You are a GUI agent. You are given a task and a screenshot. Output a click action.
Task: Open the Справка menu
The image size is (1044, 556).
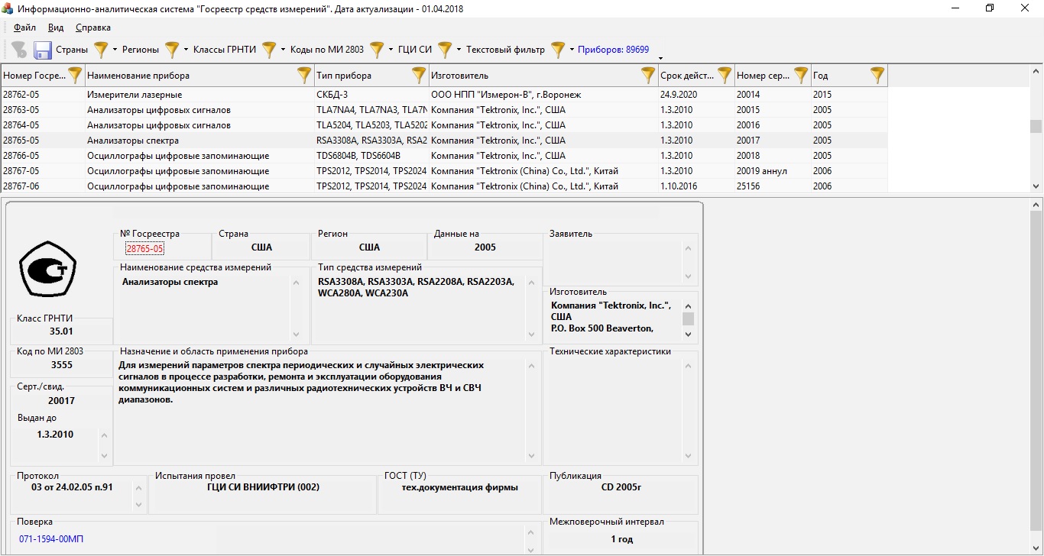(x=93, y=27)
